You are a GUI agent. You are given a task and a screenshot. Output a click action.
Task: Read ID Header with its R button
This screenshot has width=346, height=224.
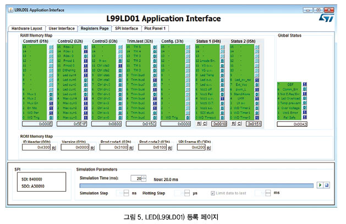[53, 148]
